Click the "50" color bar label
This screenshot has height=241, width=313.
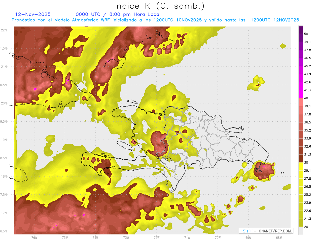[306, 34]
